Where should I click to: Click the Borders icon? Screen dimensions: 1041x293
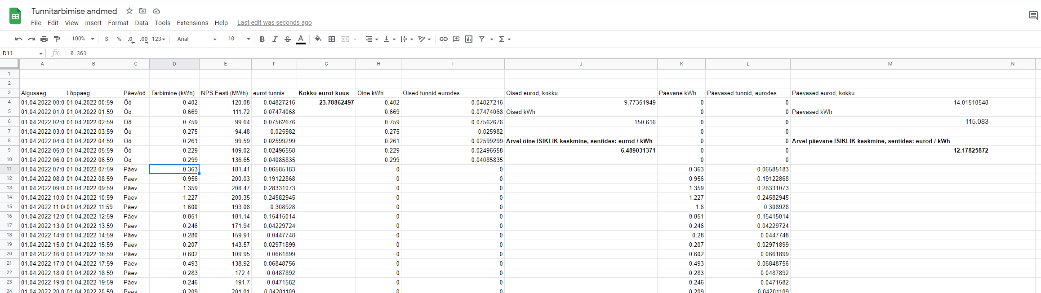point(332,39)
